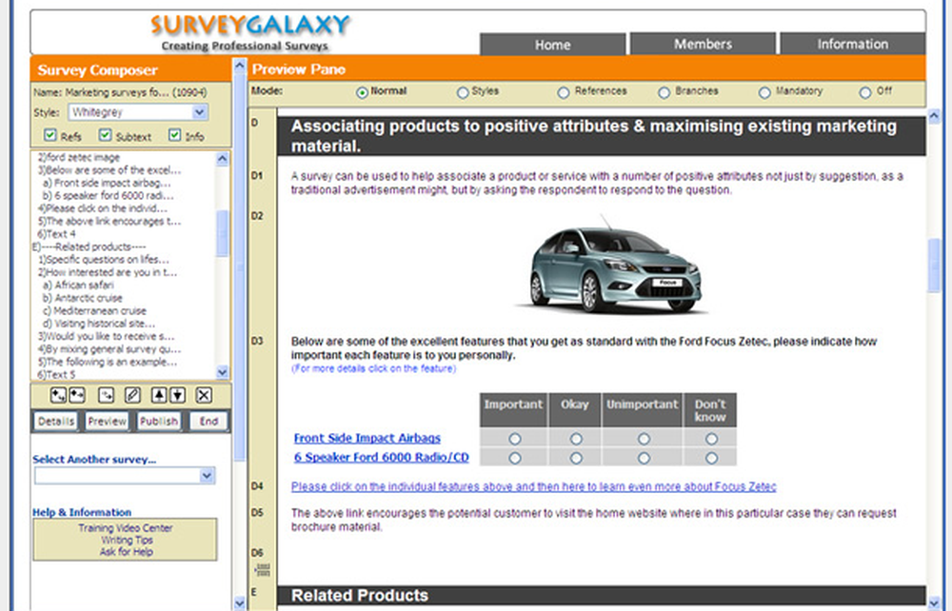Open the Information tab
Screen dimensions: 952x611
click(852, 44)
